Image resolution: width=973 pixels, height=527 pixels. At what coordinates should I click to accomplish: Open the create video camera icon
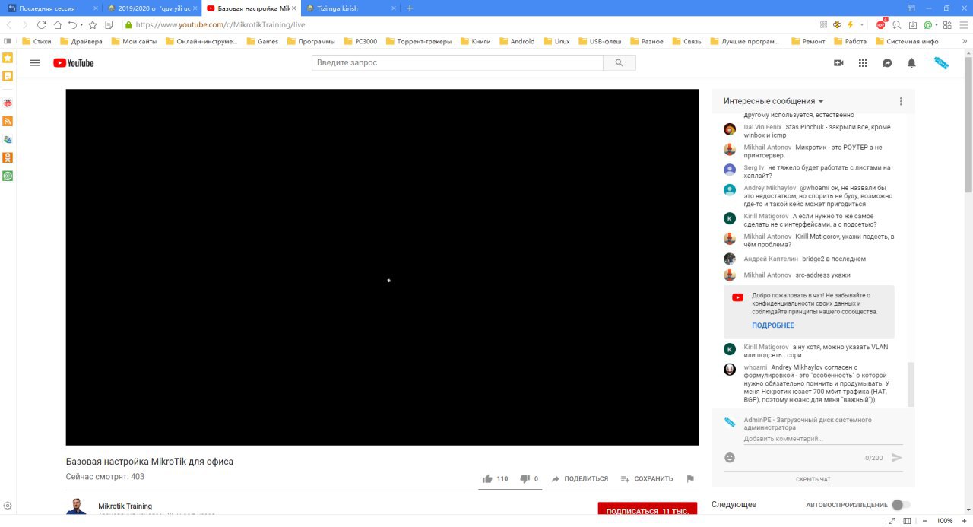click(x=838, y=63)
